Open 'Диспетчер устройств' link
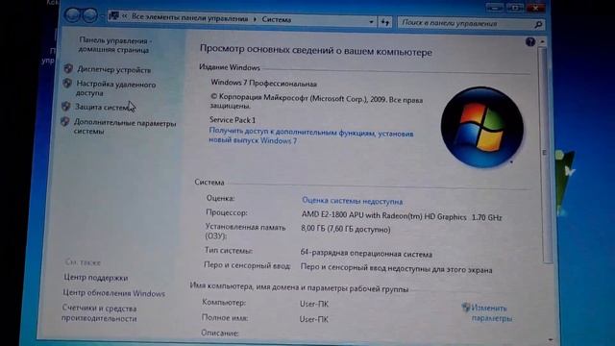Screen dimensions: 615x346 click(113, 70)
